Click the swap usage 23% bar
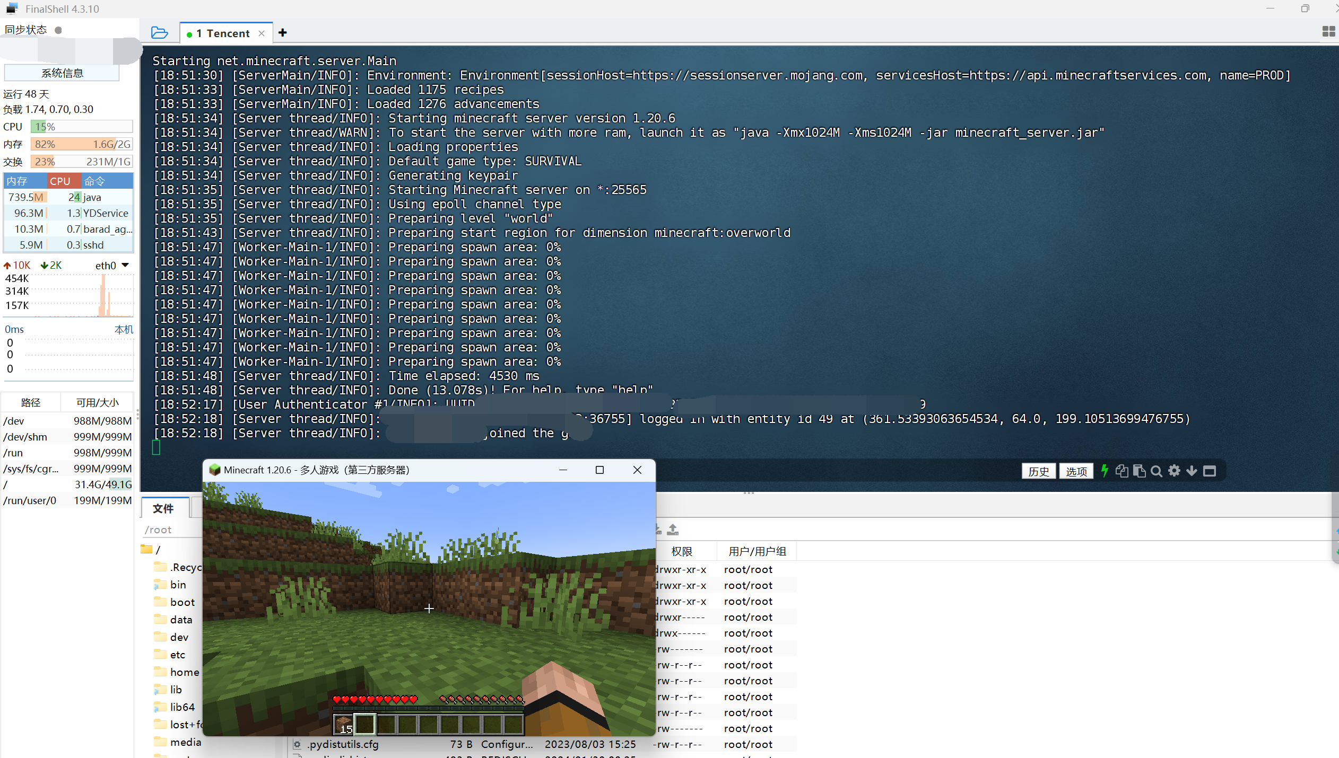Viewport: 1339px width, 758px height. (82, 162)
